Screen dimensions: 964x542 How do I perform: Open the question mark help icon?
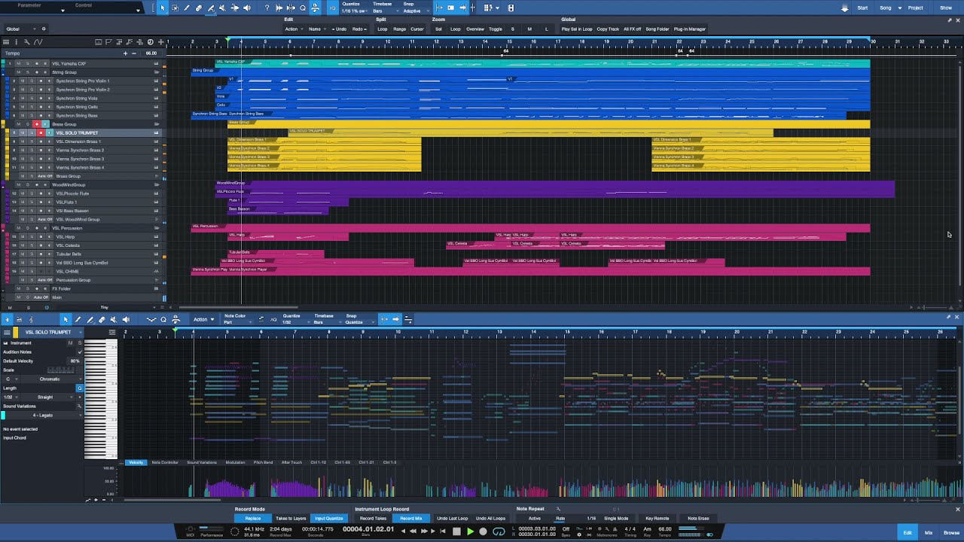pyautogui.click(x=267, y=8)
